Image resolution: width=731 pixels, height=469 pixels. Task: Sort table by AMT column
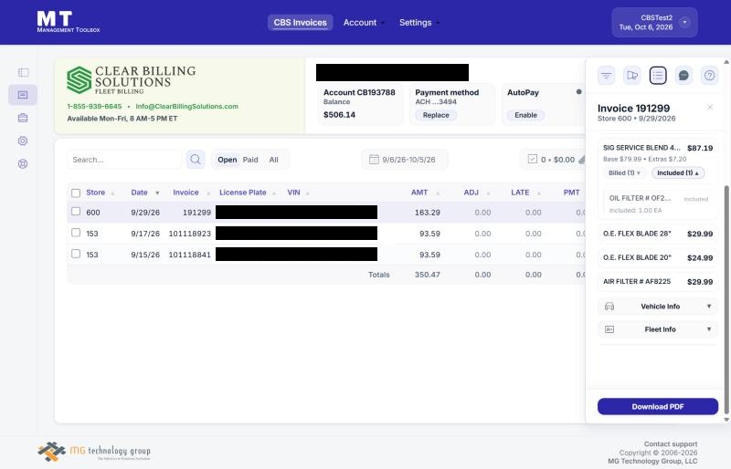[424, 193]
